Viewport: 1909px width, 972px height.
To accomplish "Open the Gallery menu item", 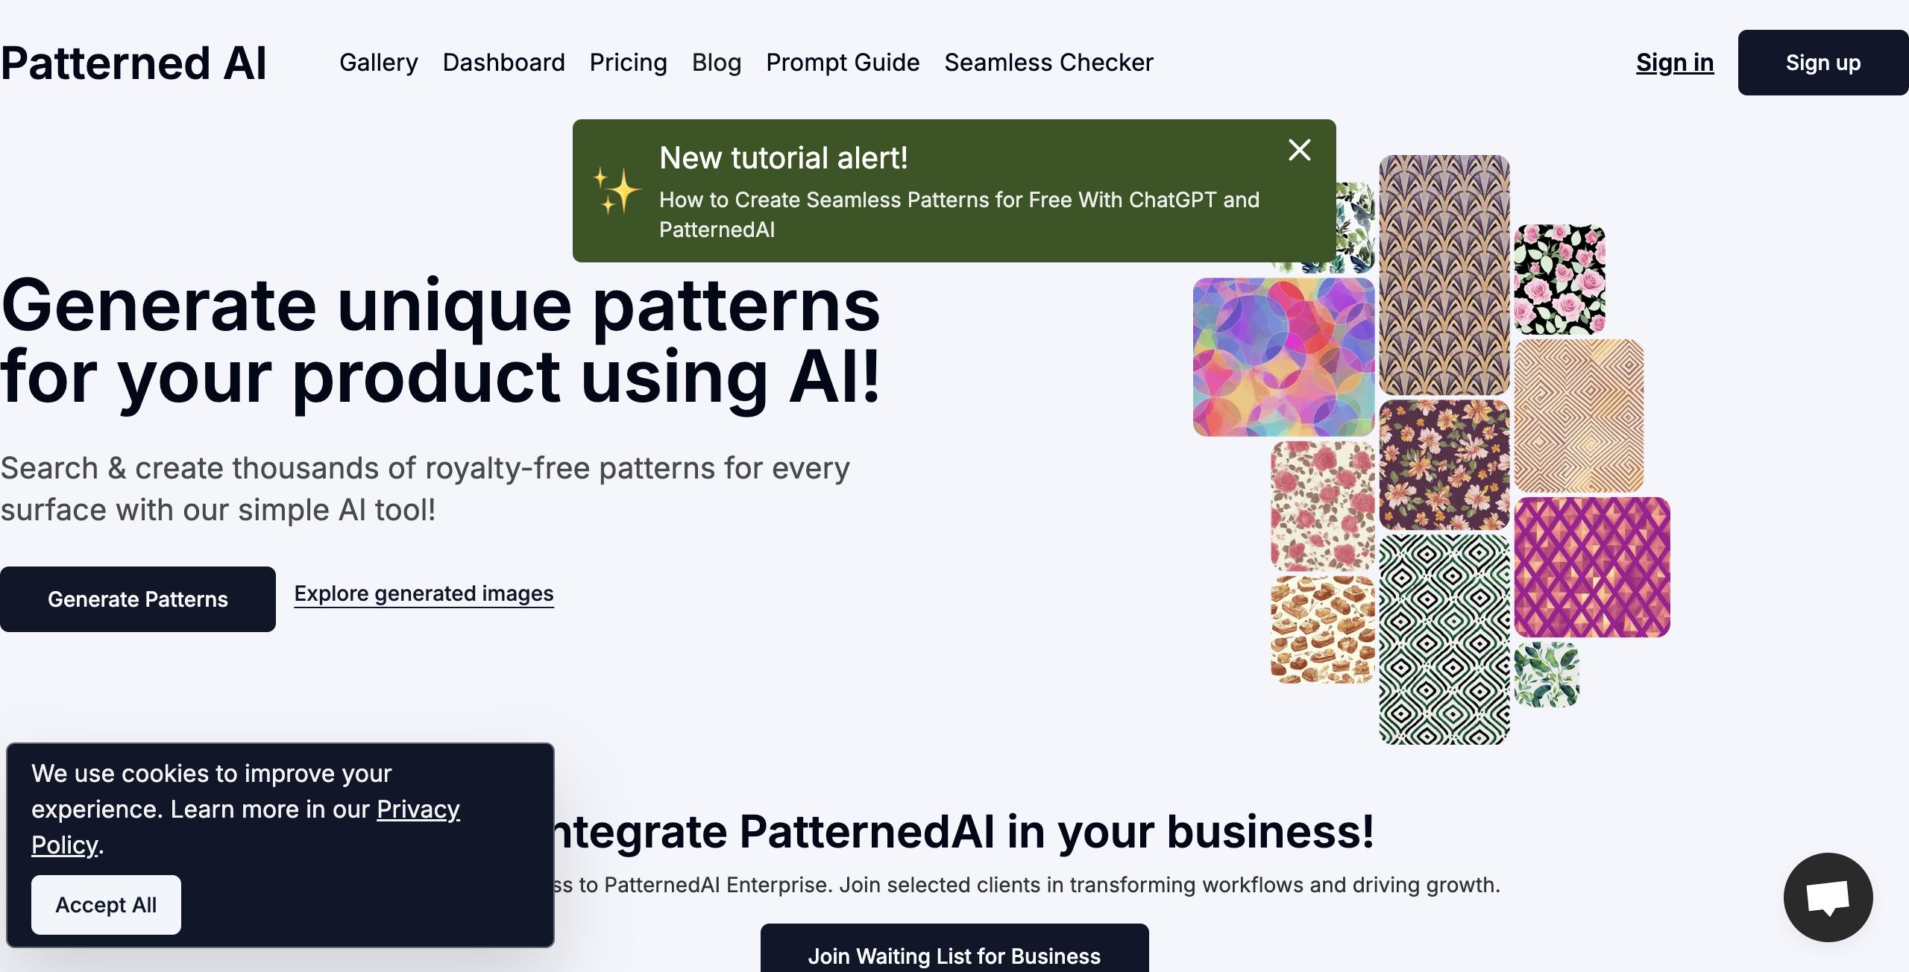I will click(x=378, y=63).
